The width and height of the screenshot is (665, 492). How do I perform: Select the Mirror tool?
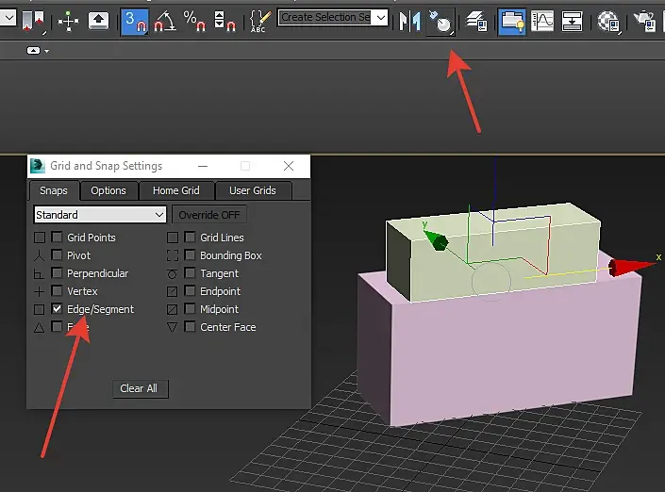point(409,21)
